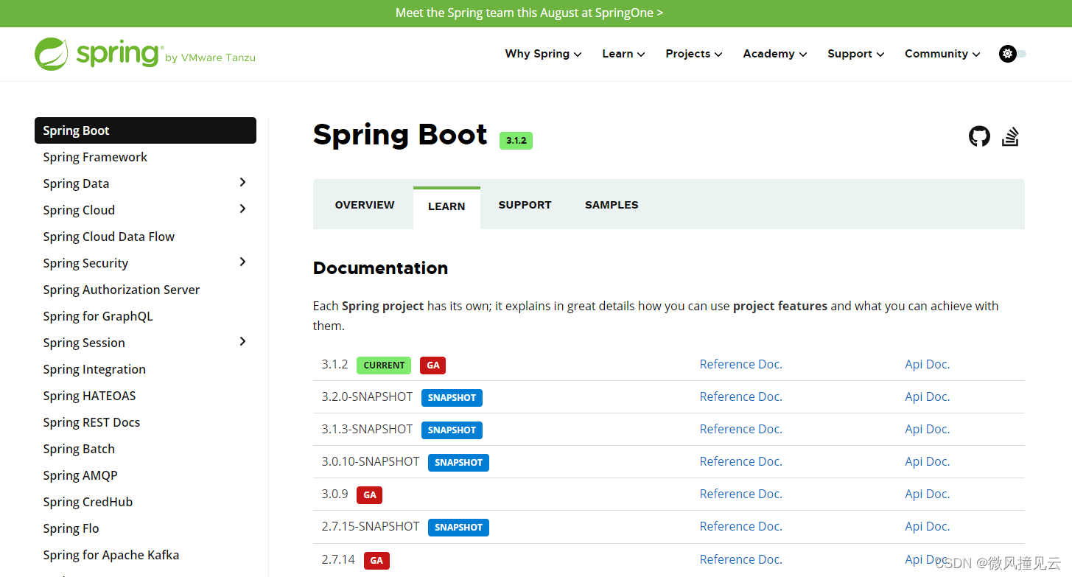Open Api Doc. for version 3.0.9
Image resolution: width=1072 pixels, height=577 pixels.
pyautogui.click(x=927, y=494)
